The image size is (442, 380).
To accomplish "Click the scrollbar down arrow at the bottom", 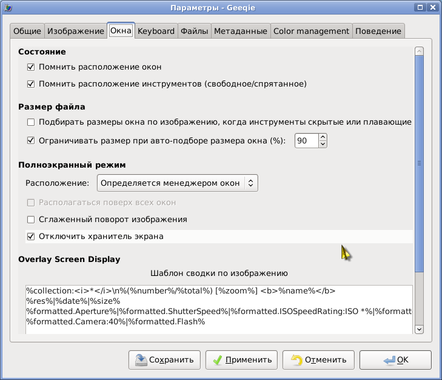I will pos(419,329).
